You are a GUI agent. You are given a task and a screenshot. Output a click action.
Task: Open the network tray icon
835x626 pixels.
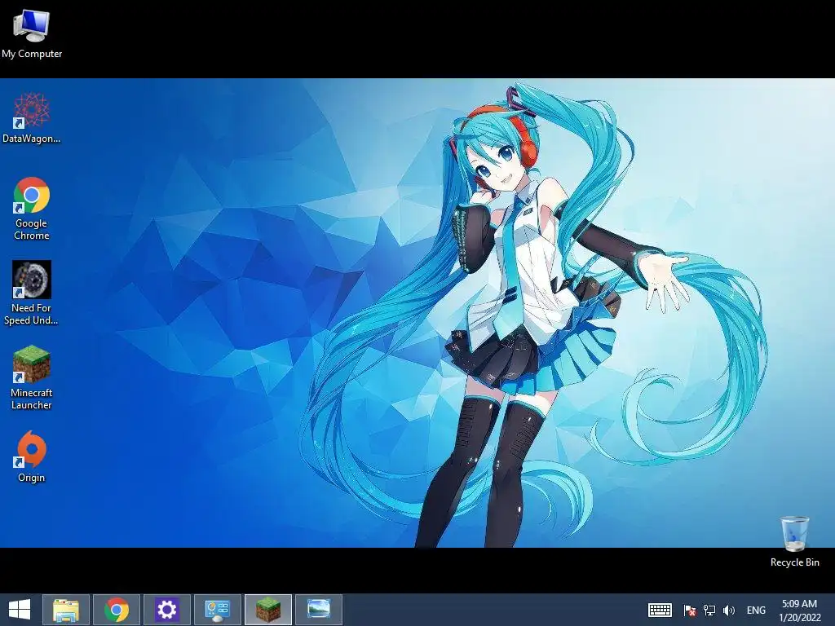coord(709,610)
